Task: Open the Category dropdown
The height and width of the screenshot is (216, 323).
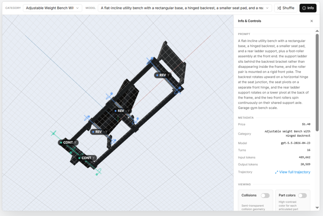Action: tap(53, 8)
